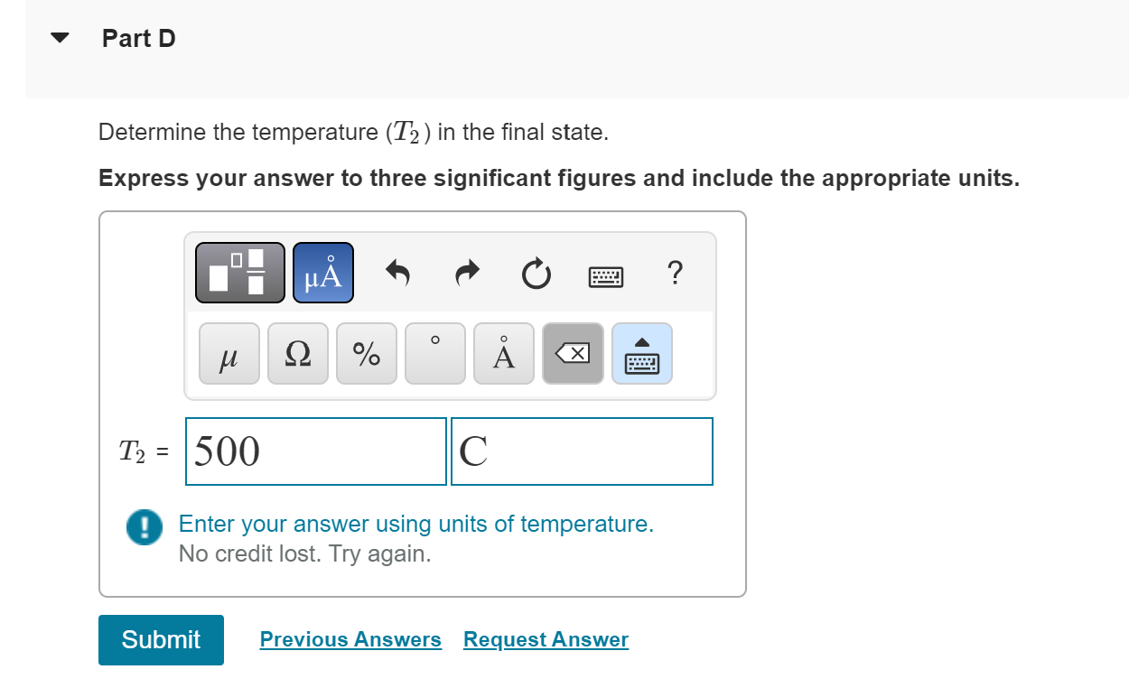
Task: Click the undo arrow icon
Action: click(x=397, y=274)
